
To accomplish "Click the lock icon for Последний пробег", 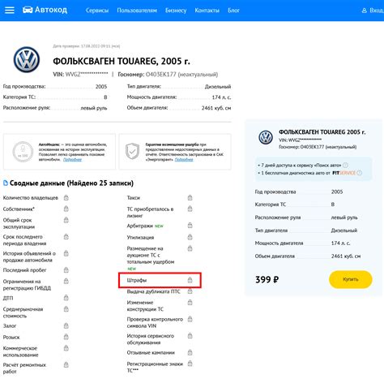I will (66, 270).
